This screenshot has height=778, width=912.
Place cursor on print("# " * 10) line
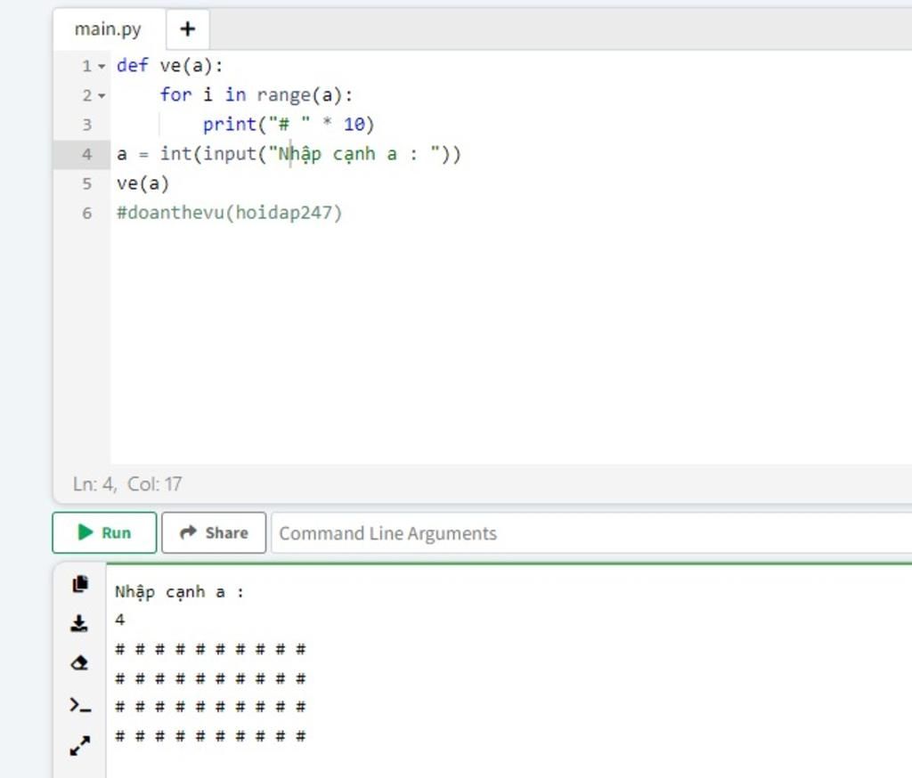(x=289, y=125)
